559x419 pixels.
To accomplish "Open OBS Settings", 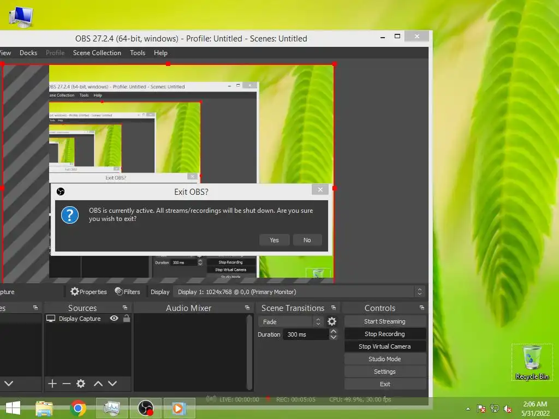I will click(385, 371).
